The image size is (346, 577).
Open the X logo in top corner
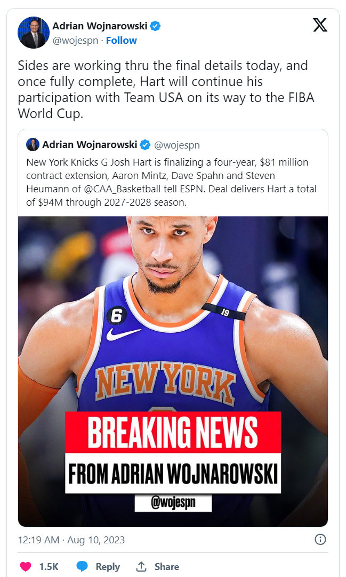(x=320, y=25)
